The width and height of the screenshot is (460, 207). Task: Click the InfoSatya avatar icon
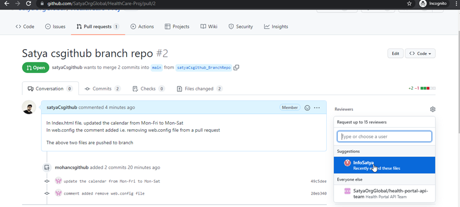tap(347, 163)
